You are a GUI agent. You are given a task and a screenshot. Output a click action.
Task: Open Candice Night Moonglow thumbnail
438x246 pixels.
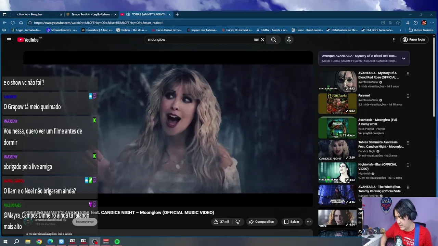coord(337,150)
